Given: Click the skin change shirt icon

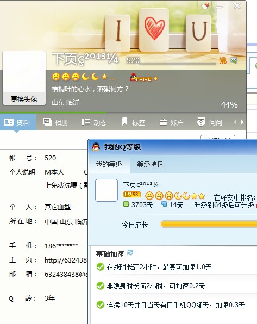Looking at the screenshot, I should [205, 5].
